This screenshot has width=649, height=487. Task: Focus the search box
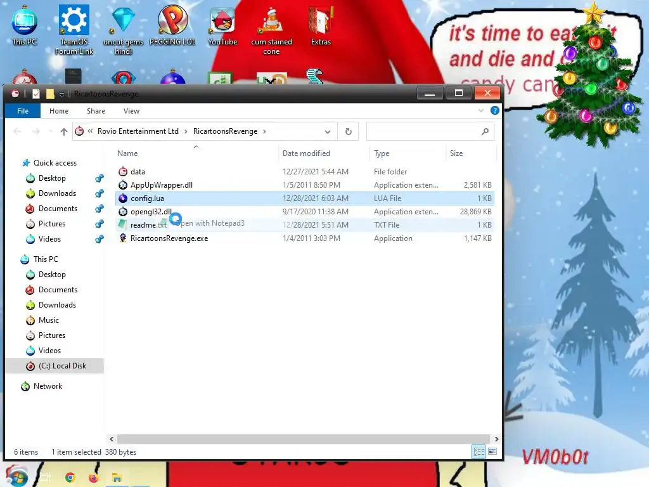[x=430, y=131]
